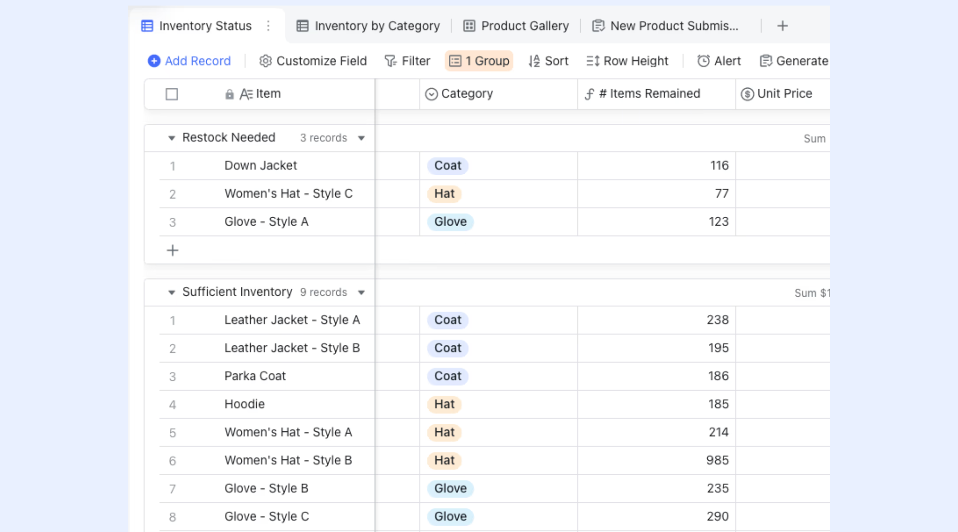
Task: Open the 1 Group grouping option
Action: [479, 61]
